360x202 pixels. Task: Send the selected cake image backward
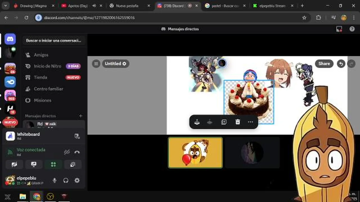coord(197,122)
